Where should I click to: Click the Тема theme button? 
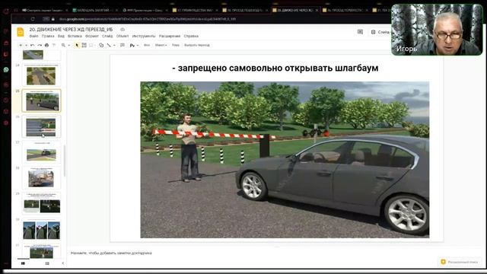[x=176, y=46]
